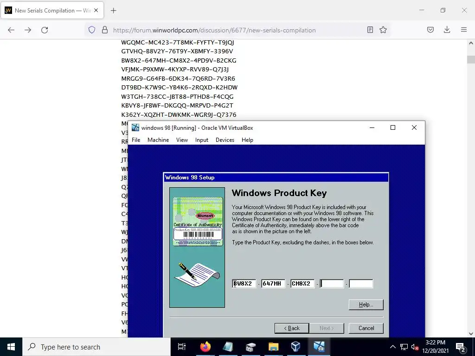Viewport: 475px width, 356px height.
Task: Toggle Firefox reader view icon
Action: (370, 30)
